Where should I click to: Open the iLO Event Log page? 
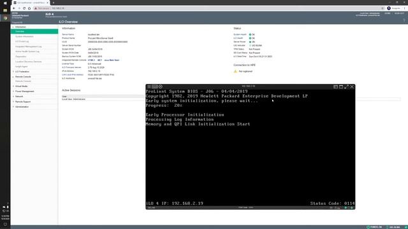tap(22, 41)
